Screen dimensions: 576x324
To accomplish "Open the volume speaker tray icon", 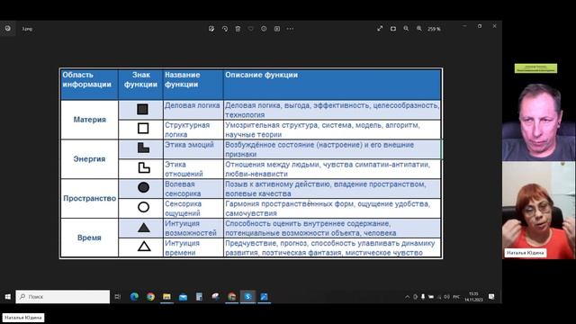I will point(447,297).
